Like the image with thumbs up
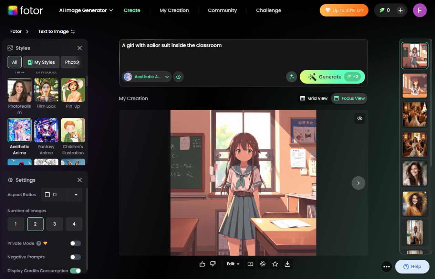 pyautogui.click(x=202, y=264)
